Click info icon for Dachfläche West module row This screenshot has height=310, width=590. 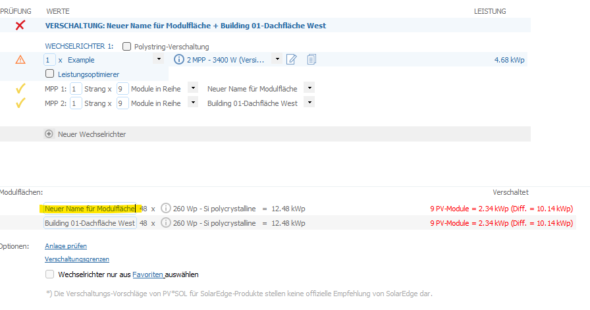click(x=165, y=222)
